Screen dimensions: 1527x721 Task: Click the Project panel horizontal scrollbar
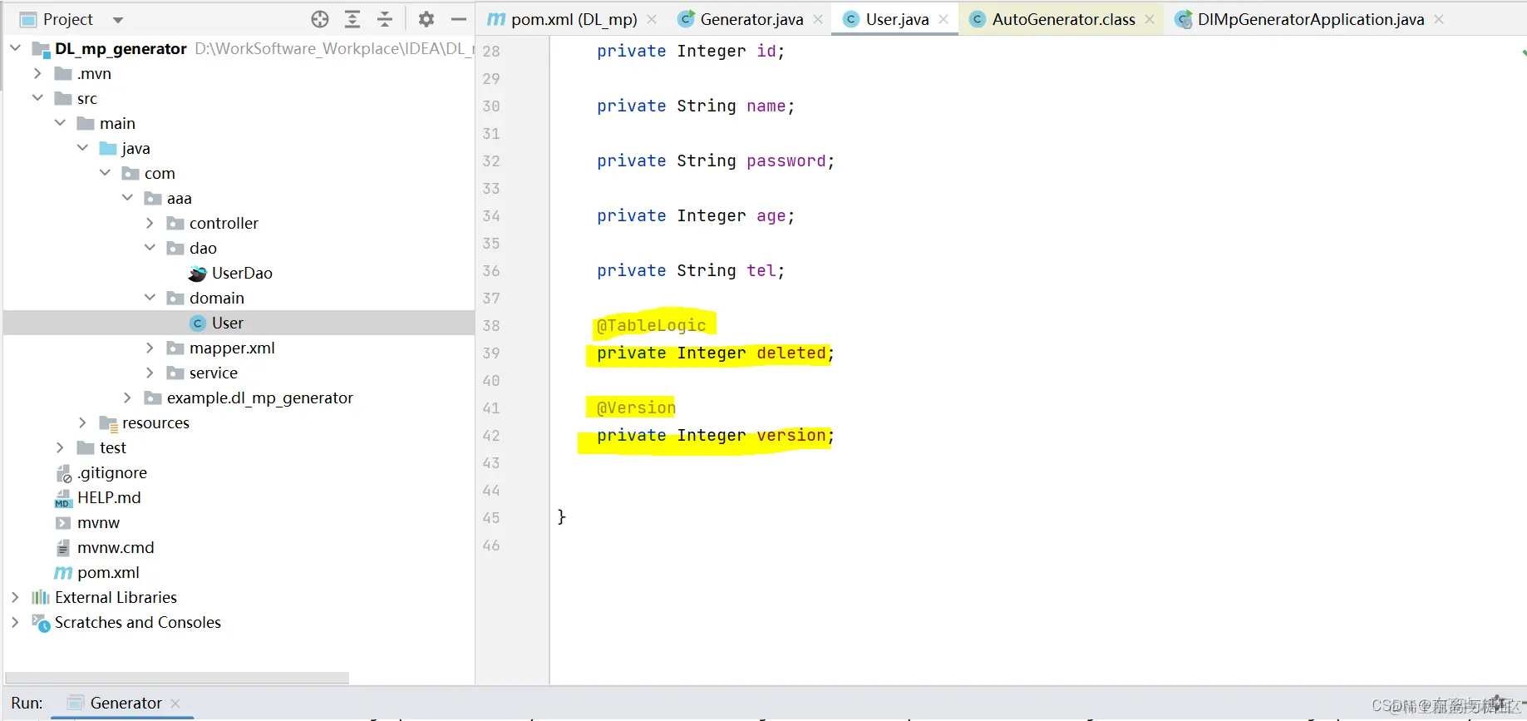(x=177, y=677)
